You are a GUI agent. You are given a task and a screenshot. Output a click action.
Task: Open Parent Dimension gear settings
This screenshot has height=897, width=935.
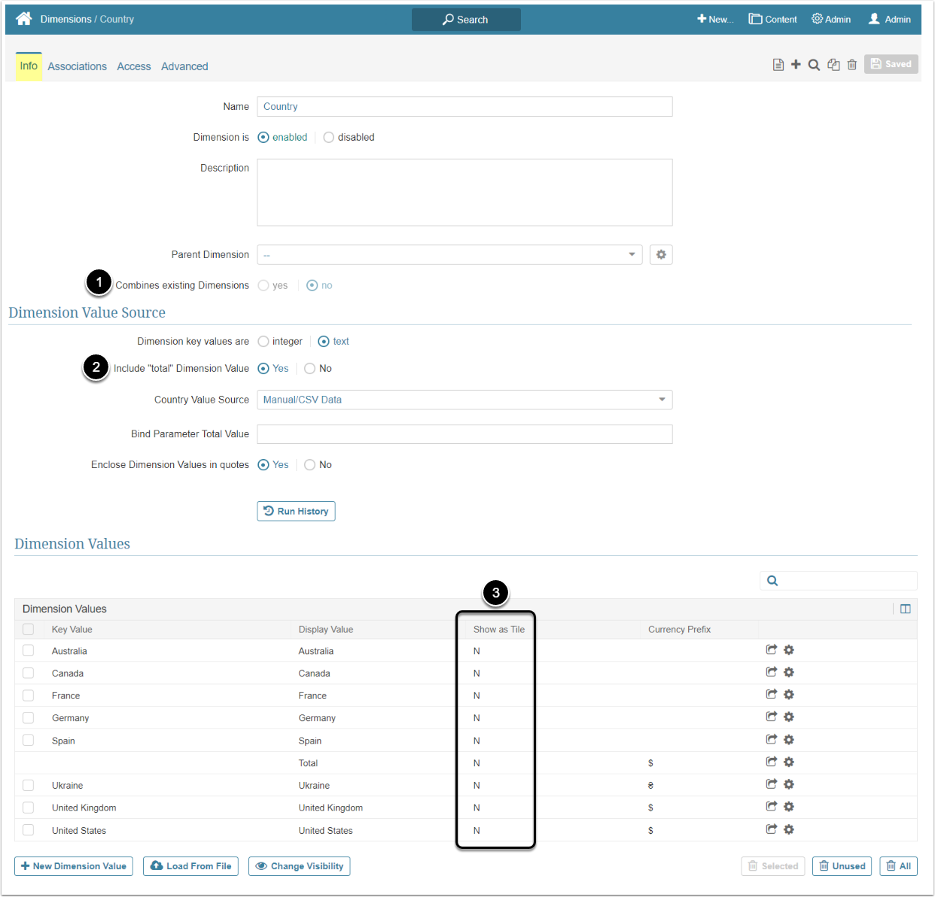[661, 254]
